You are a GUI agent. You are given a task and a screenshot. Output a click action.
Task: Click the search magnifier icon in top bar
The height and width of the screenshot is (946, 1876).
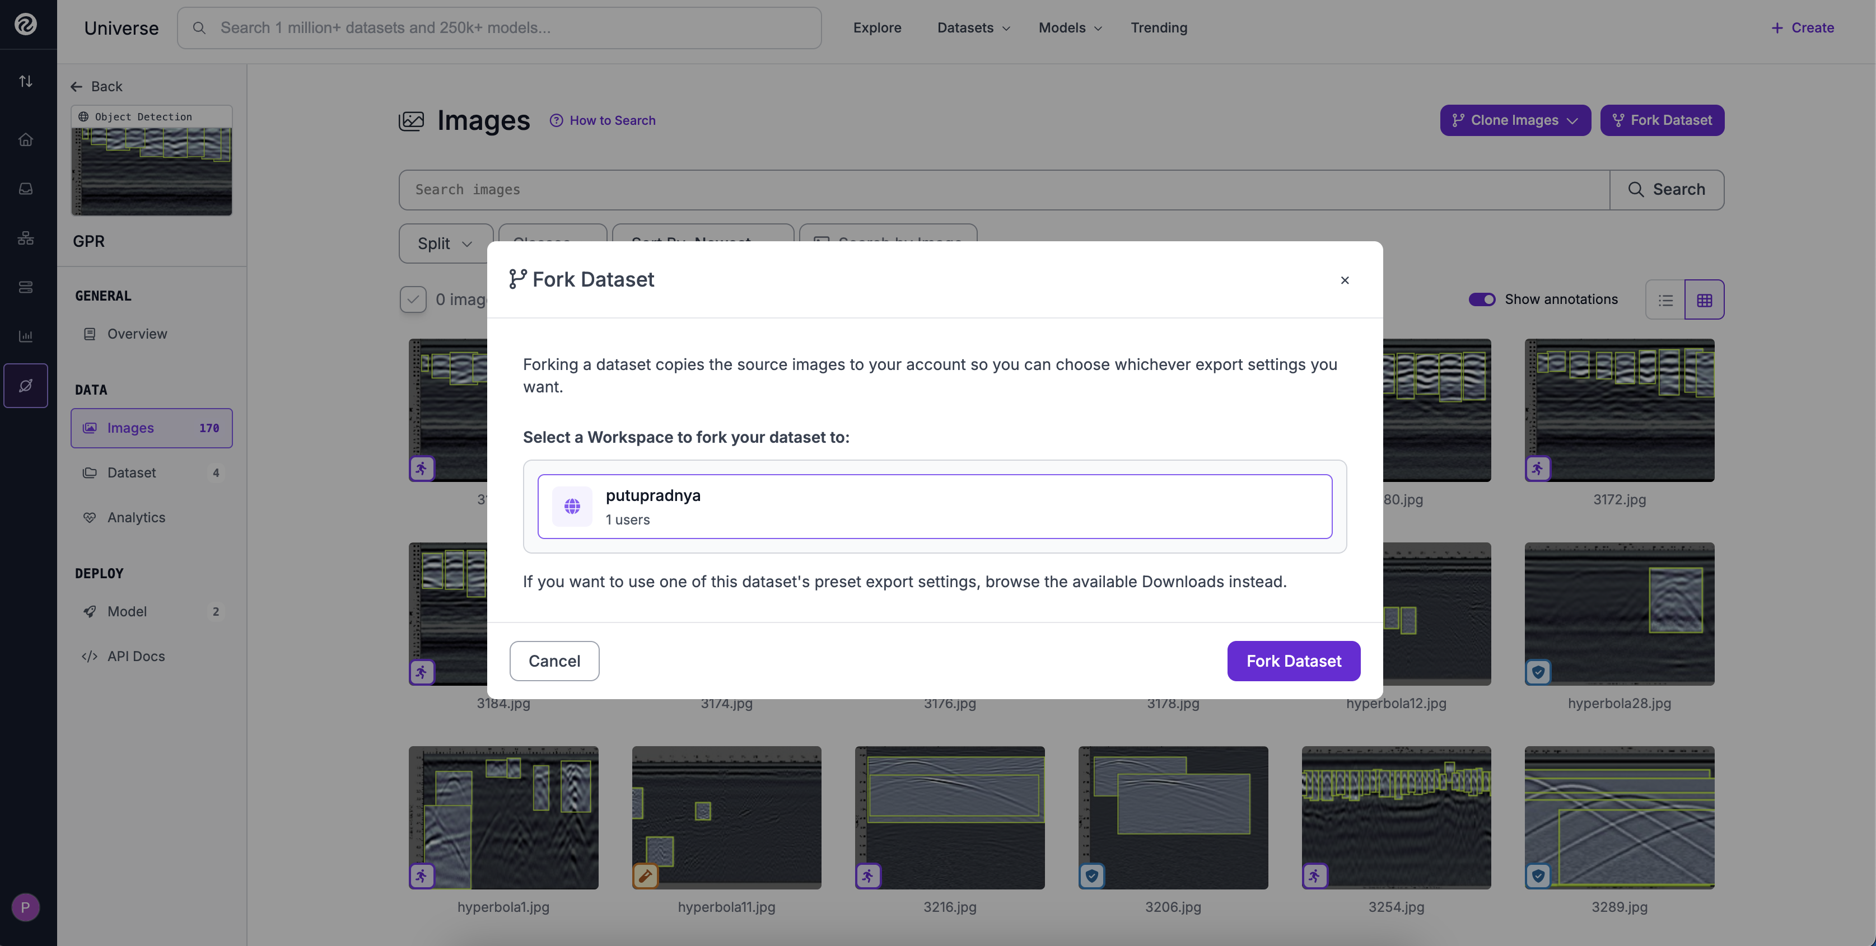[x=199, y=27]
